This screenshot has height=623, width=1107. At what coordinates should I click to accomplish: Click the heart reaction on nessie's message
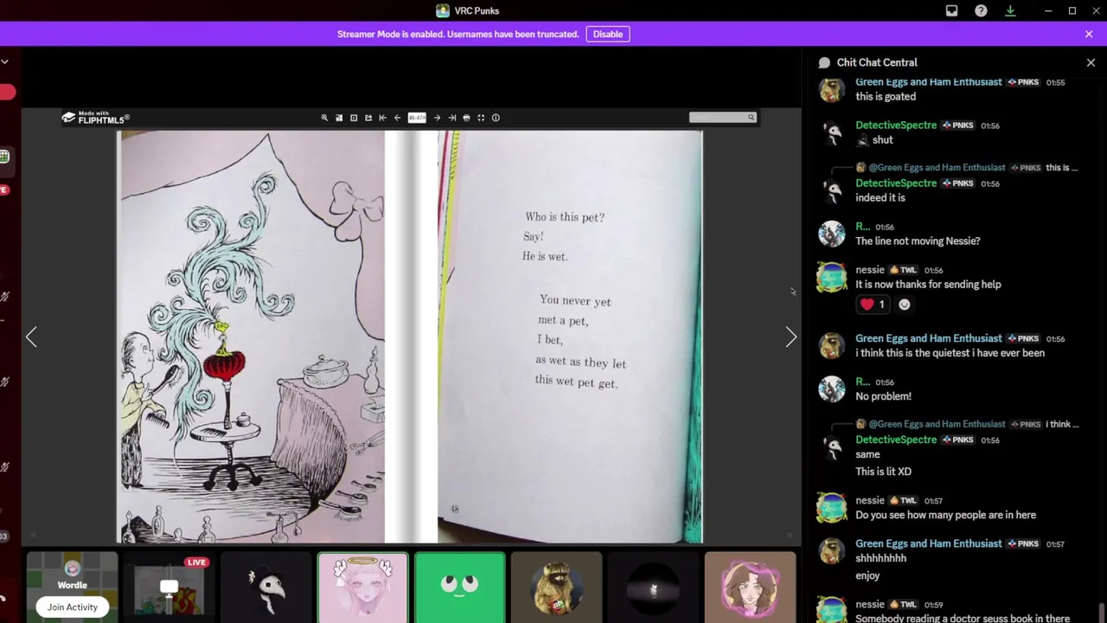point(872,305)
